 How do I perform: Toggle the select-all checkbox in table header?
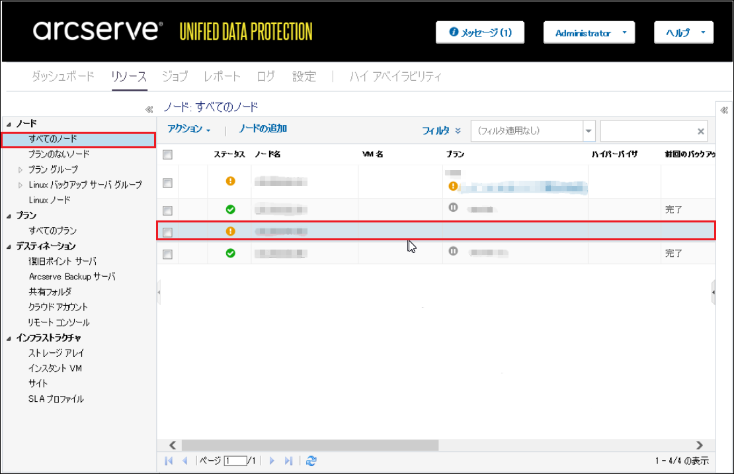[x=168, y=155]
